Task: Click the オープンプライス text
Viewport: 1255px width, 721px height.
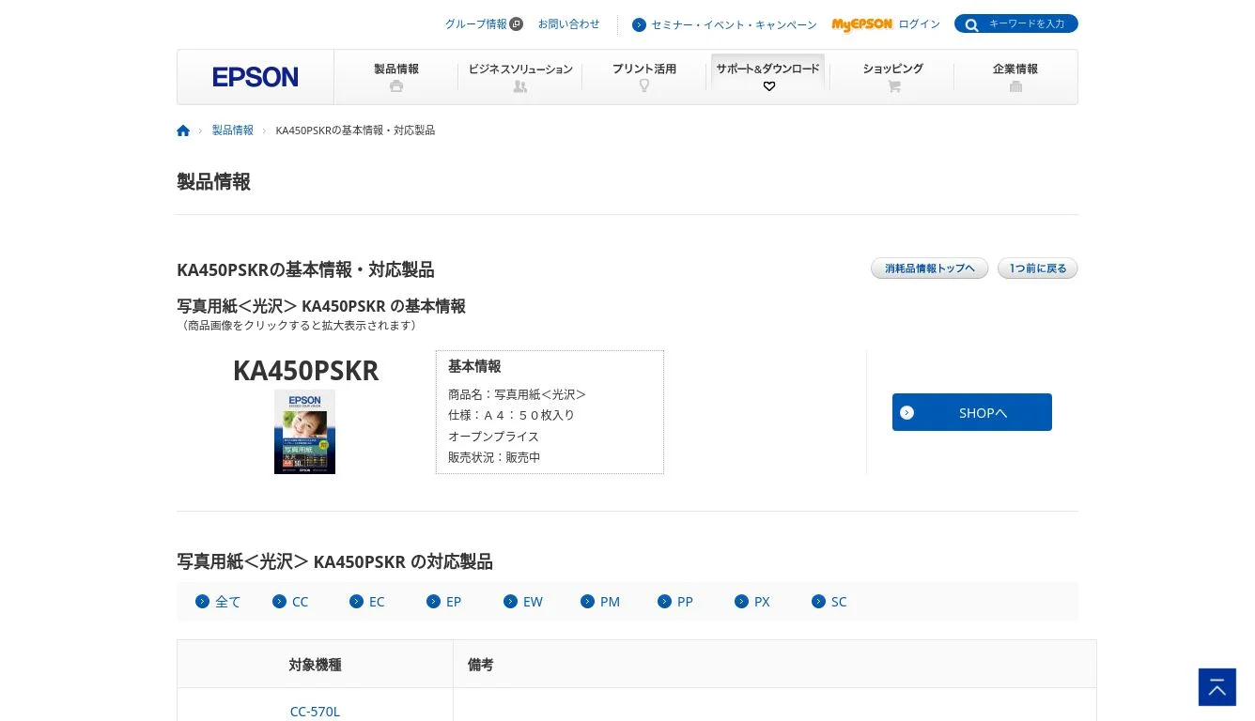Action: (493, 437)
